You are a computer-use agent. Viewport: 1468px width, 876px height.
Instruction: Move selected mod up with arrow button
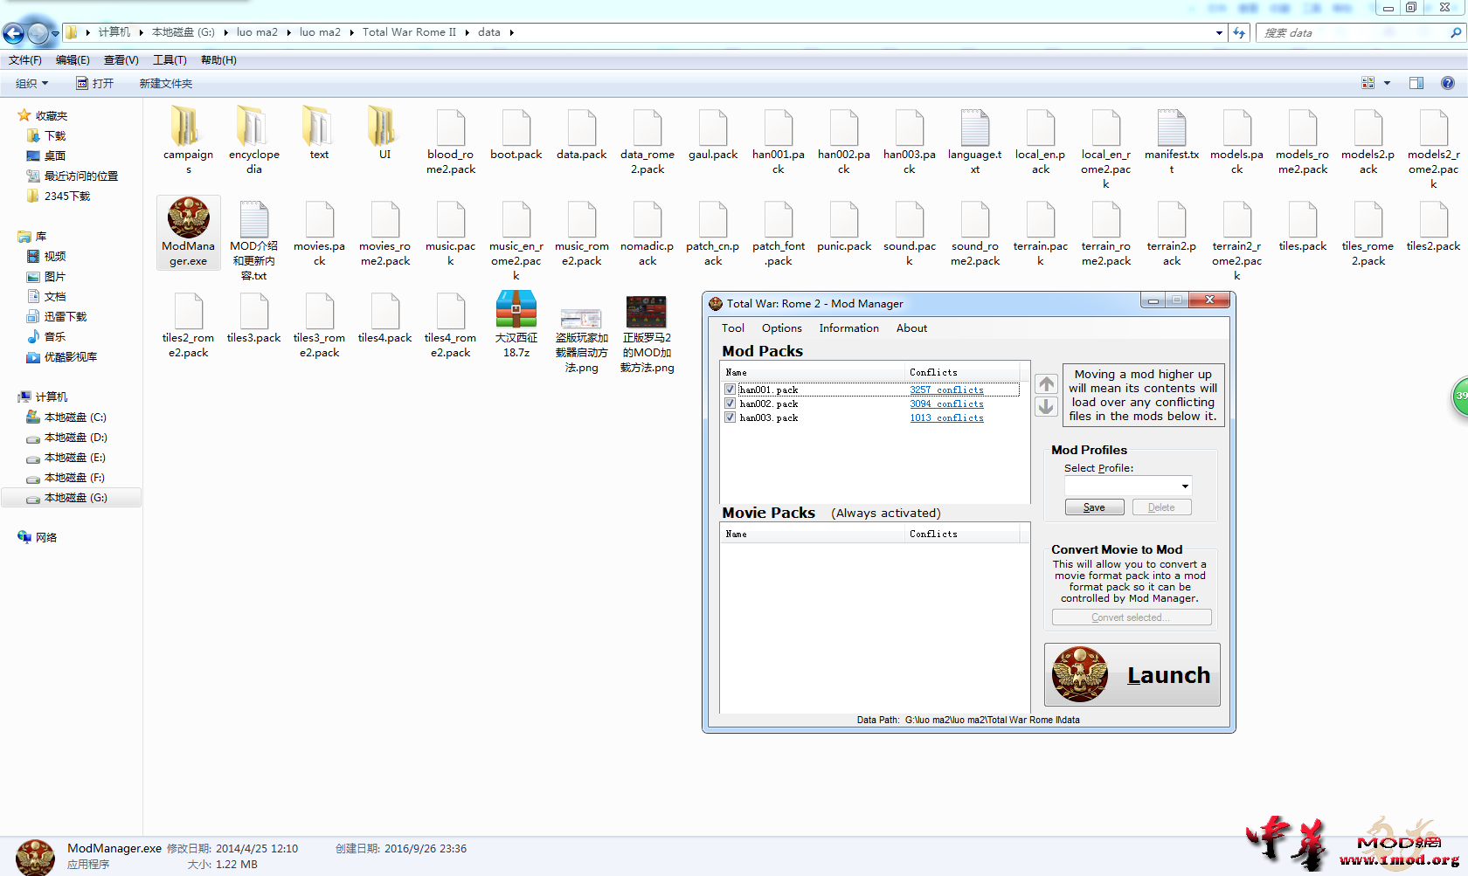(1046, 384)
